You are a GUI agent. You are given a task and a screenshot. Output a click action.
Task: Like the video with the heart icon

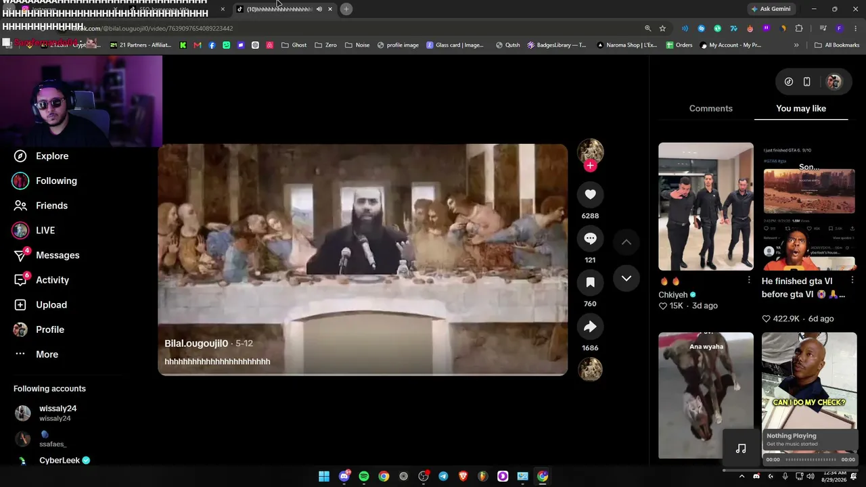pyautogui.click(x=590, y=195)
